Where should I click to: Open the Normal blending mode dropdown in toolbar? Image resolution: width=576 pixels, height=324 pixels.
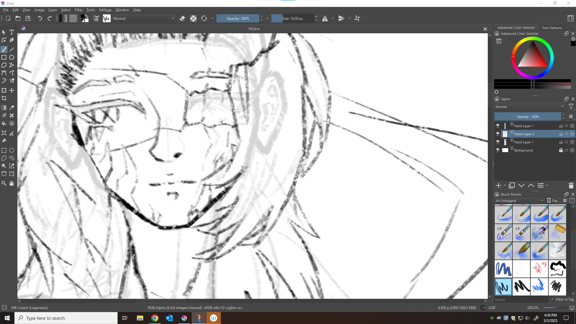pos(144,19)
